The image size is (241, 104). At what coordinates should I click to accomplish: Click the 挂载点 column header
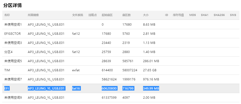93,15
